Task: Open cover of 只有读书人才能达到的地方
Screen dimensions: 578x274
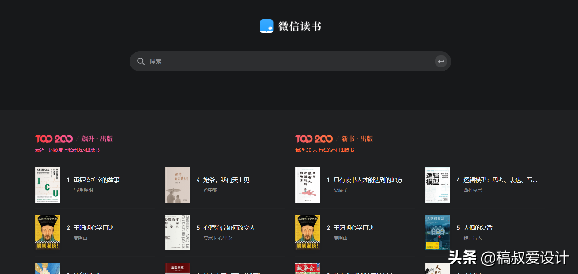Action: pyautogui.click(x=308, y=185)
